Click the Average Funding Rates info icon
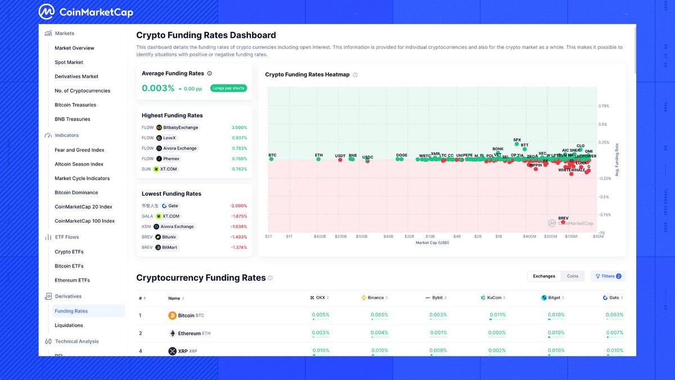675x380 pixels. (x=209, y=73)
